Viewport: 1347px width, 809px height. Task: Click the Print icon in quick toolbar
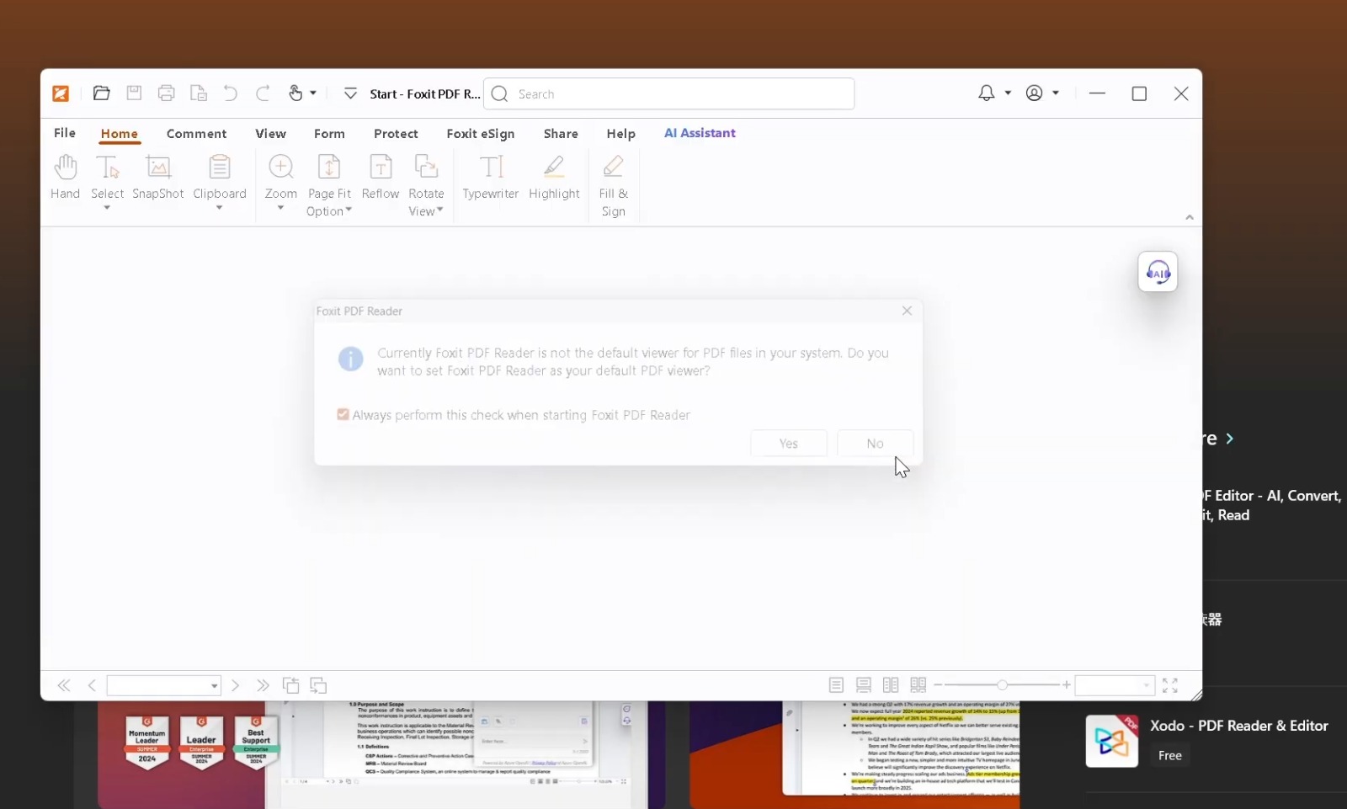pyautogui.click(x=167, y=93)
